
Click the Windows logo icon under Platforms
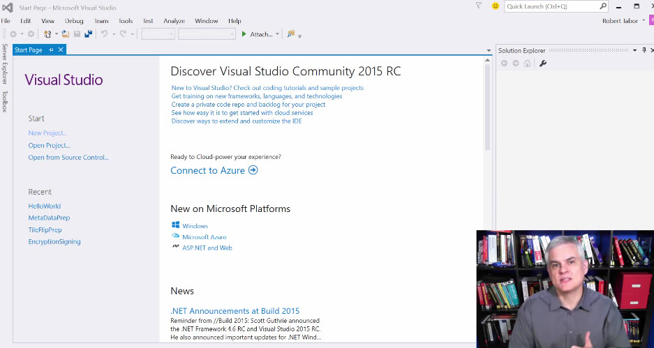coord(176,225)
